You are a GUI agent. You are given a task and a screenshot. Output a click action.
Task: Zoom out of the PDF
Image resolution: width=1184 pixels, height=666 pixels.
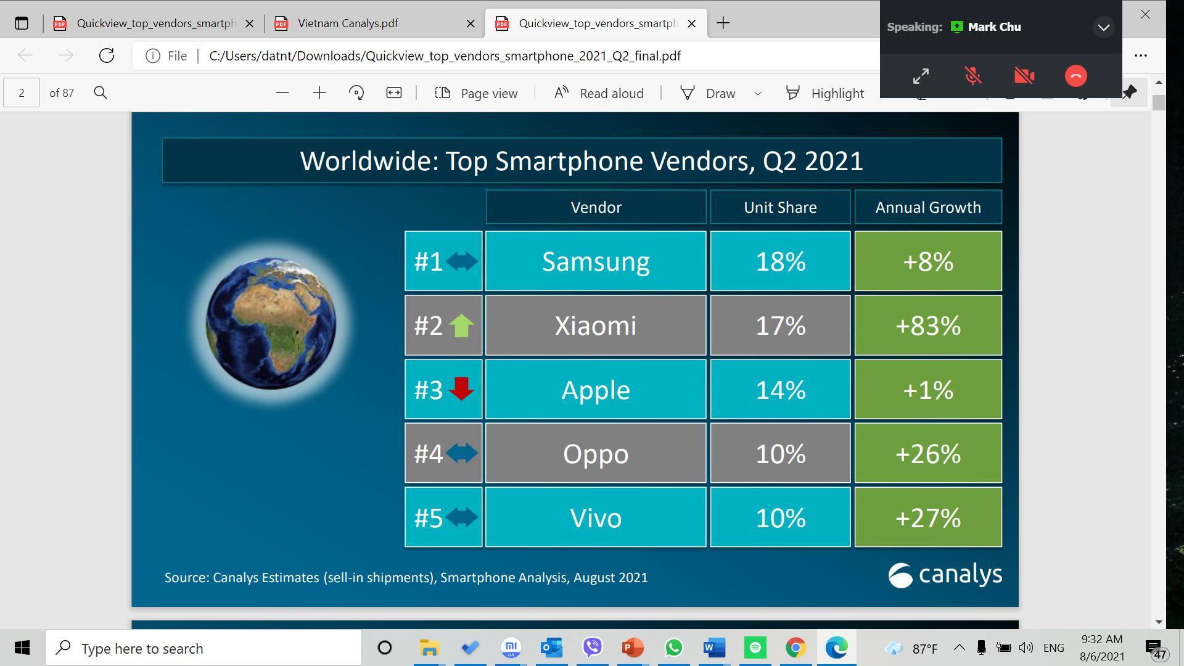pyautogui.click(x=282, y=93)
